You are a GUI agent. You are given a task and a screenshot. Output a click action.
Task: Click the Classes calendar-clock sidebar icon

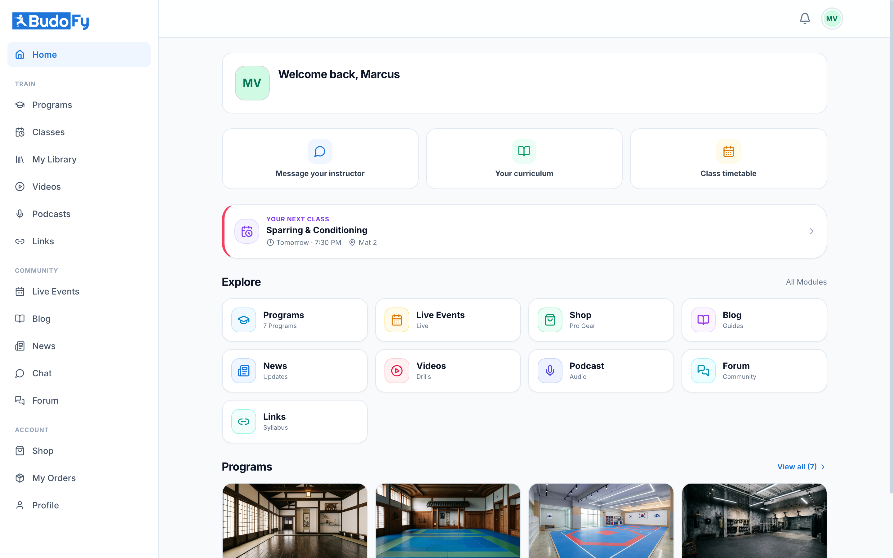(x=20, y=132)
